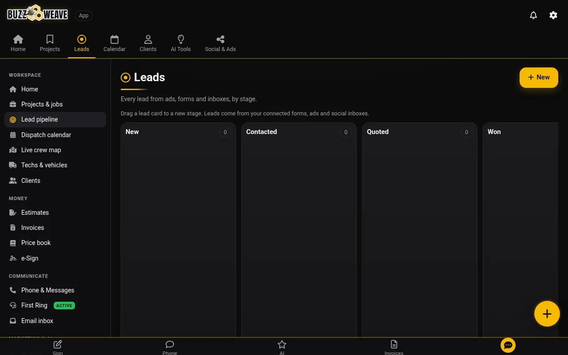Viewport: 568px width, 355px height.
Task: Click the ACTIVE badge beside First Ring
Action: coord(64,305)
